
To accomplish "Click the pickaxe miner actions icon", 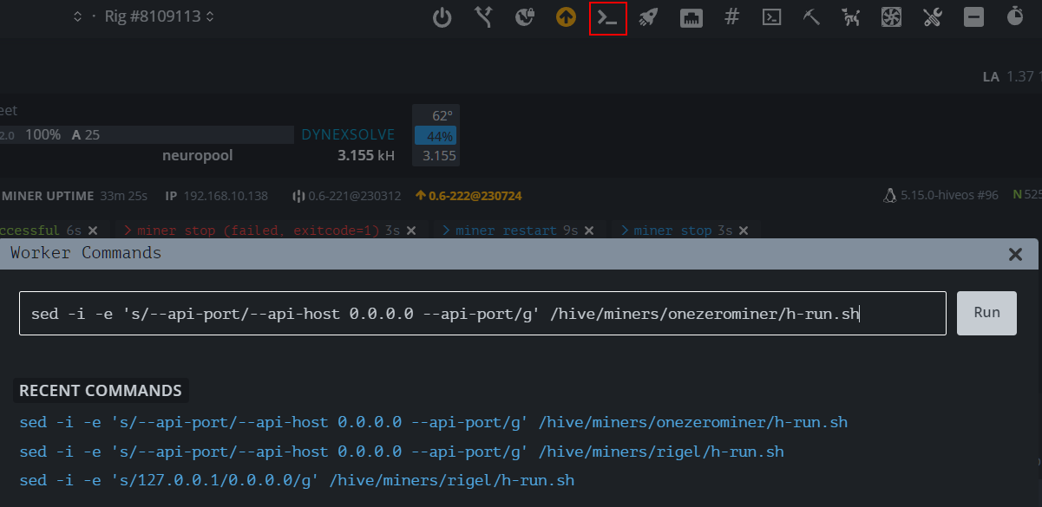I will (x=811, y=17).
